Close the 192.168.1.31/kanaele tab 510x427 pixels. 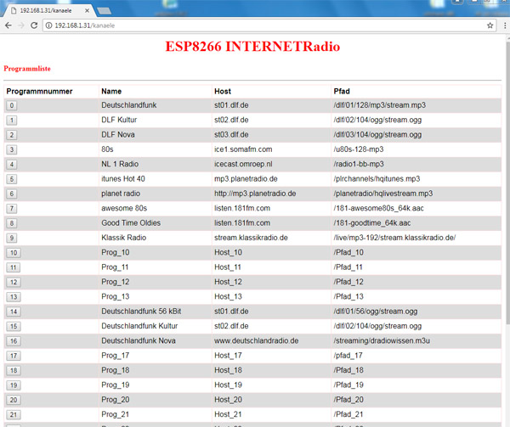tap(85, 9)
